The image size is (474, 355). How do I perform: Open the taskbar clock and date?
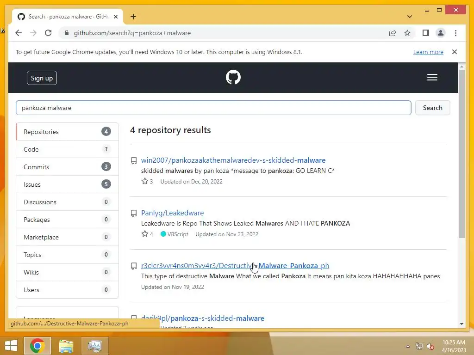click(454, 346)
